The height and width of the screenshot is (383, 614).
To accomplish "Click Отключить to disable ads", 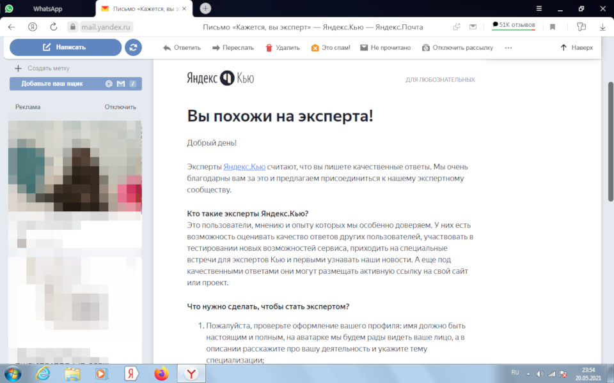I will [x=120, y=107].
